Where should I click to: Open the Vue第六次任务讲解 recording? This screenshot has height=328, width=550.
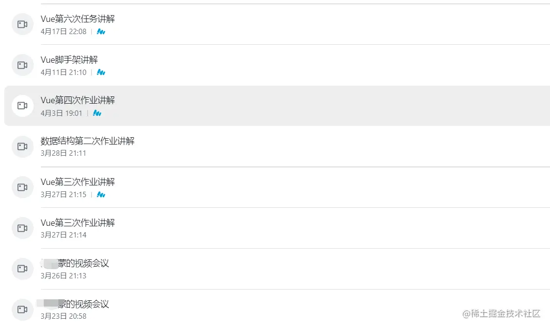[78, 19]
